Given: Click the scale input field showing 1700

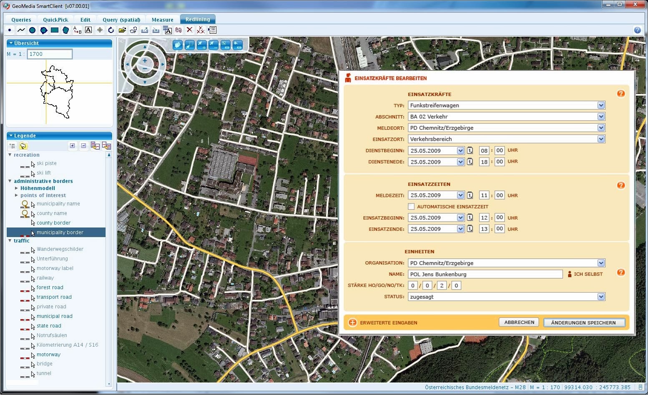Looking at the screenshot, I should tap(49, 54).
